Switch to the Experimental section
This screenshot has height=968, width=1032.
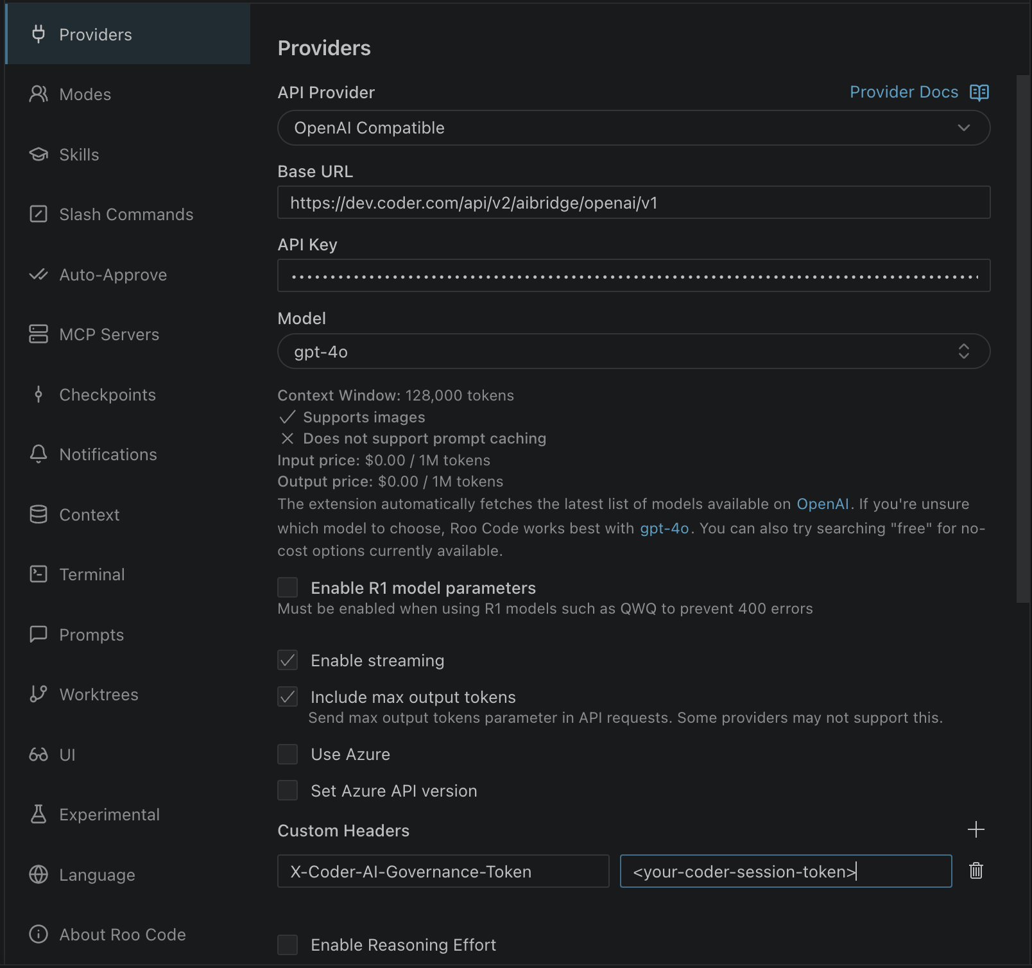coord(39,814)
